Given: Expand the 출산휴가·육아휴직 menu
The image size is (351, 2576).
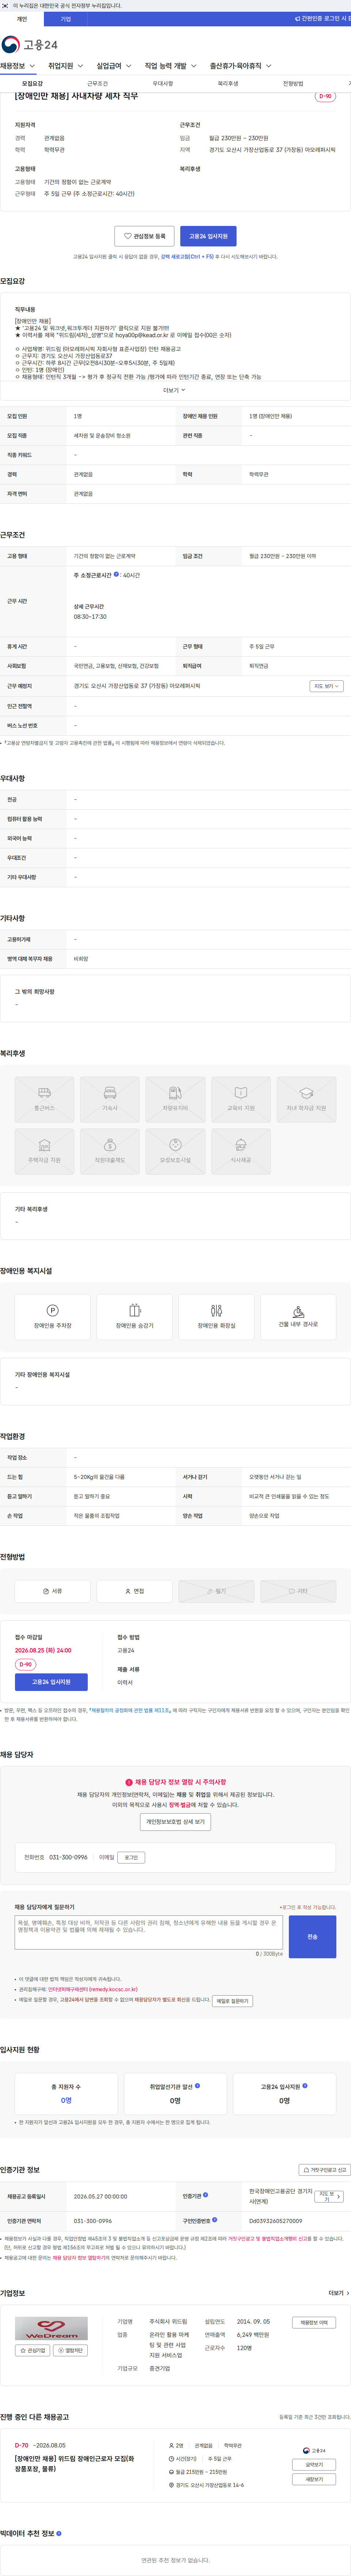Looking at the screenshot, I should click(240, 66).
